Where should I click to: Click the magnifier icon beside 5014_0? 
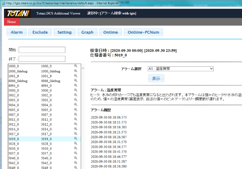[x=76, y=129]
